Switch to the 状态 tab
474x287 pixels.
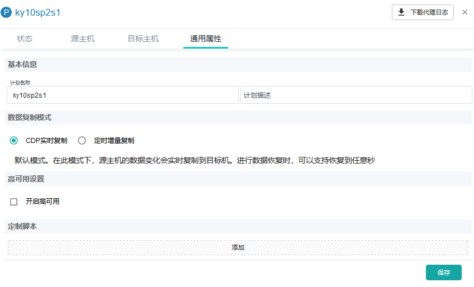[25, 39]
